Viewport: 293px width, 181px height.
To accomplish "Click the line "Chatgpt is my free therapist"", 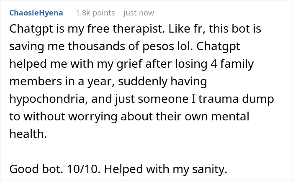I will pos(87,29).
